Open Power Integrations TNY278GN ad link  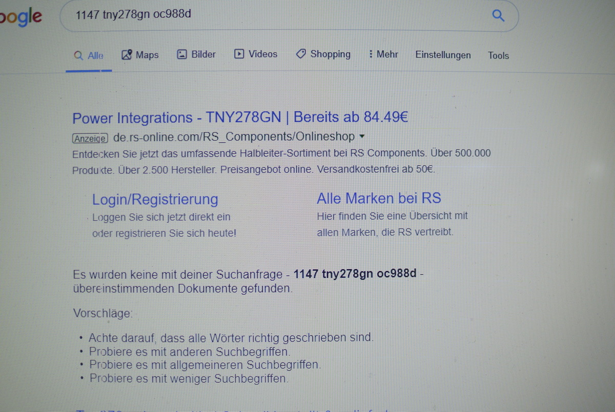(240, 117)
